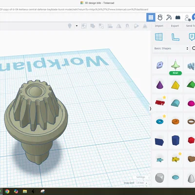Click the Align toolbar icon
195x195 pixels.
tap(110, 26)
